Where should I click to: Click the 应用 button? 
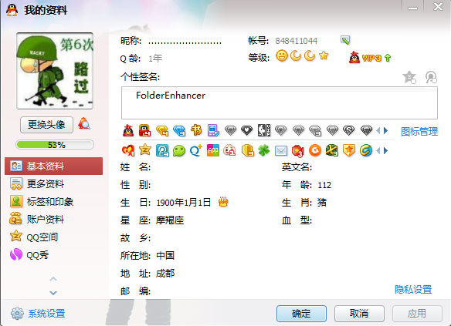(x=417, y=314)
